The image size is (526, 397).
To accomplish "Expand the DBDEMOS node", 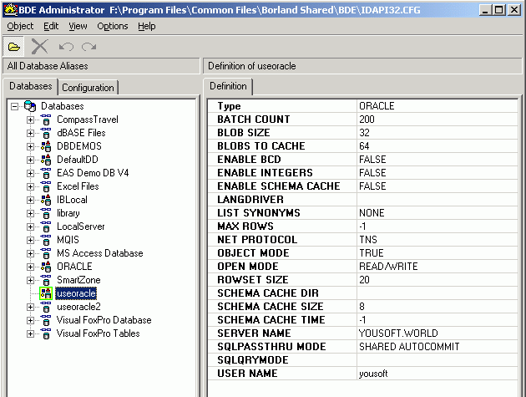I will [30, 147].
